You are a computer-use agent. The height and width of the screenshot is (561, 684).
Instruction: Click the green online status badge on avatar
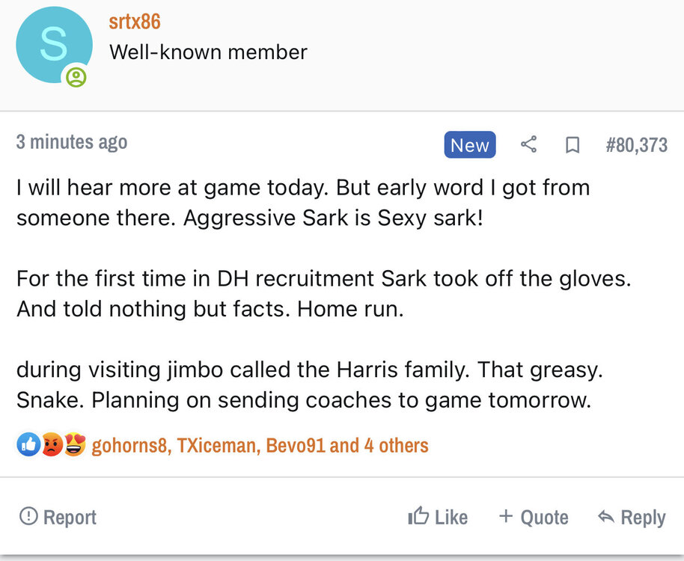[76, 77]
